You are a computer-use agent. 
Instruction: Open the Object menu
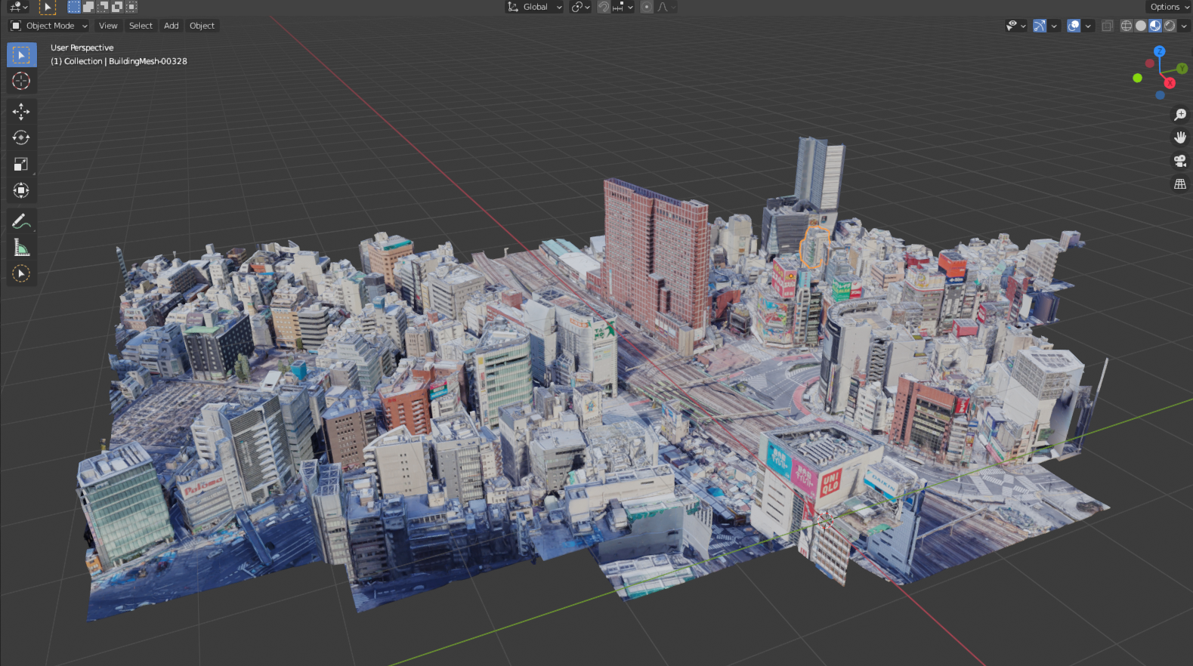(202, 26)
